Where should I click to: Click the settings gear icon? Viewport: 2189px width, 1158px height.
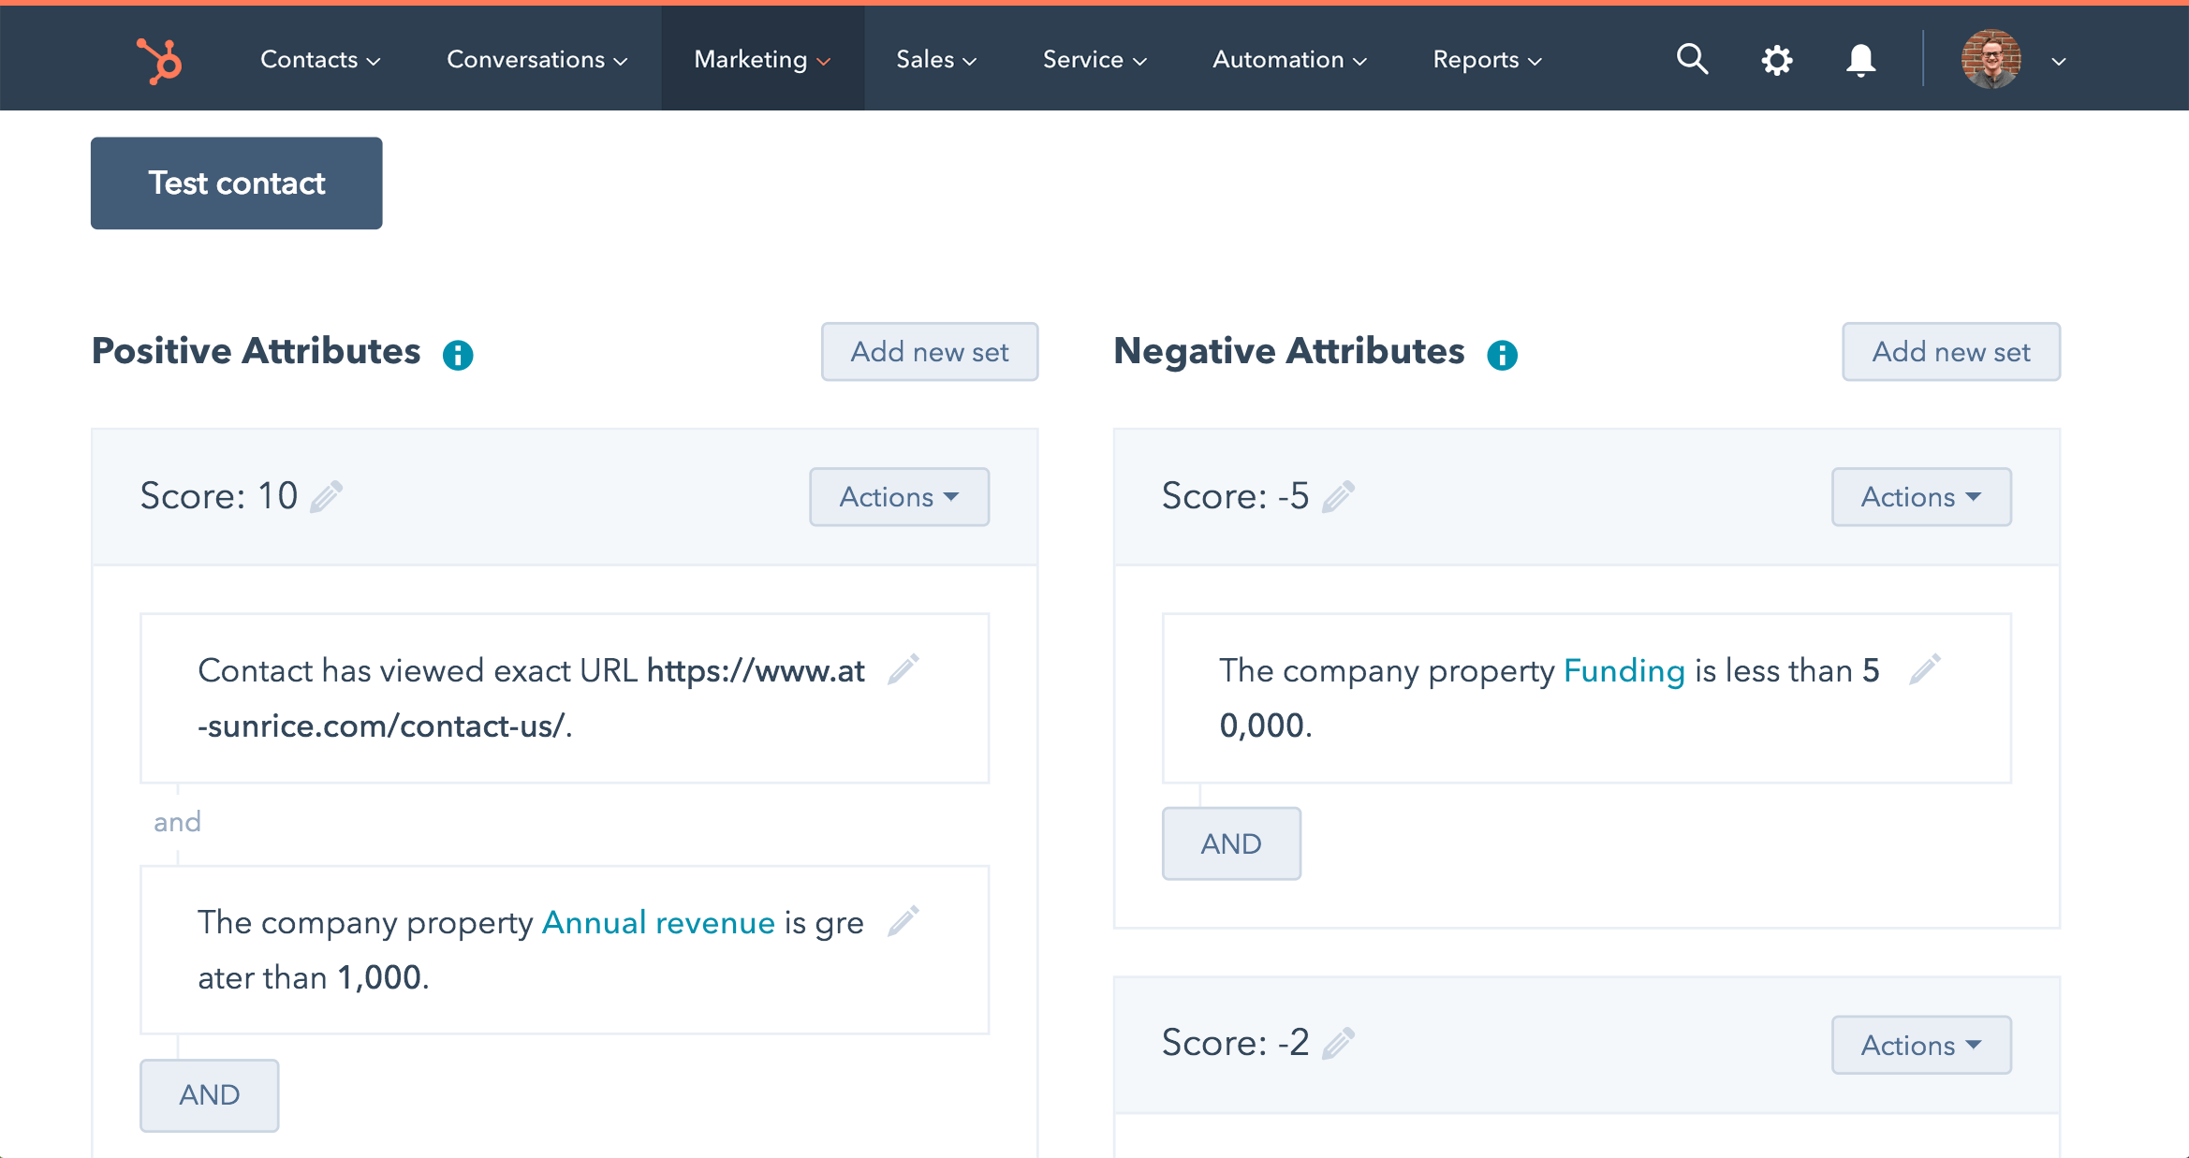pyautogui.click(x=1778, y=59)
